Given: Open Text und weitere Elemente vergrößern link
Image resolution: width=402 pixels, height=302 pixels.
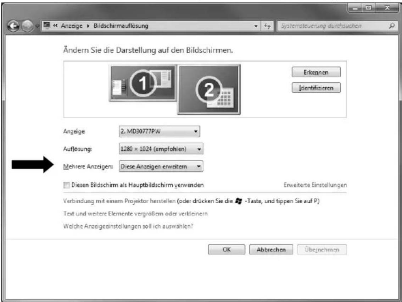Looking at the screenshot, I should click(135, 214).
